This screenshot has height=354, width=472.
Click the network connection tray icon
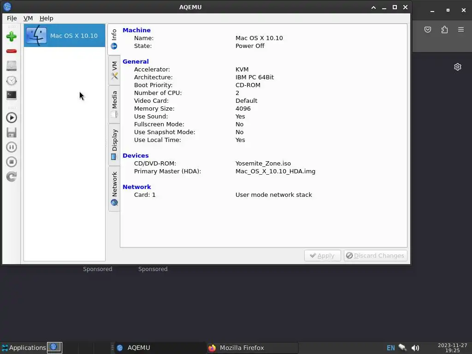(x=402, y=348)
